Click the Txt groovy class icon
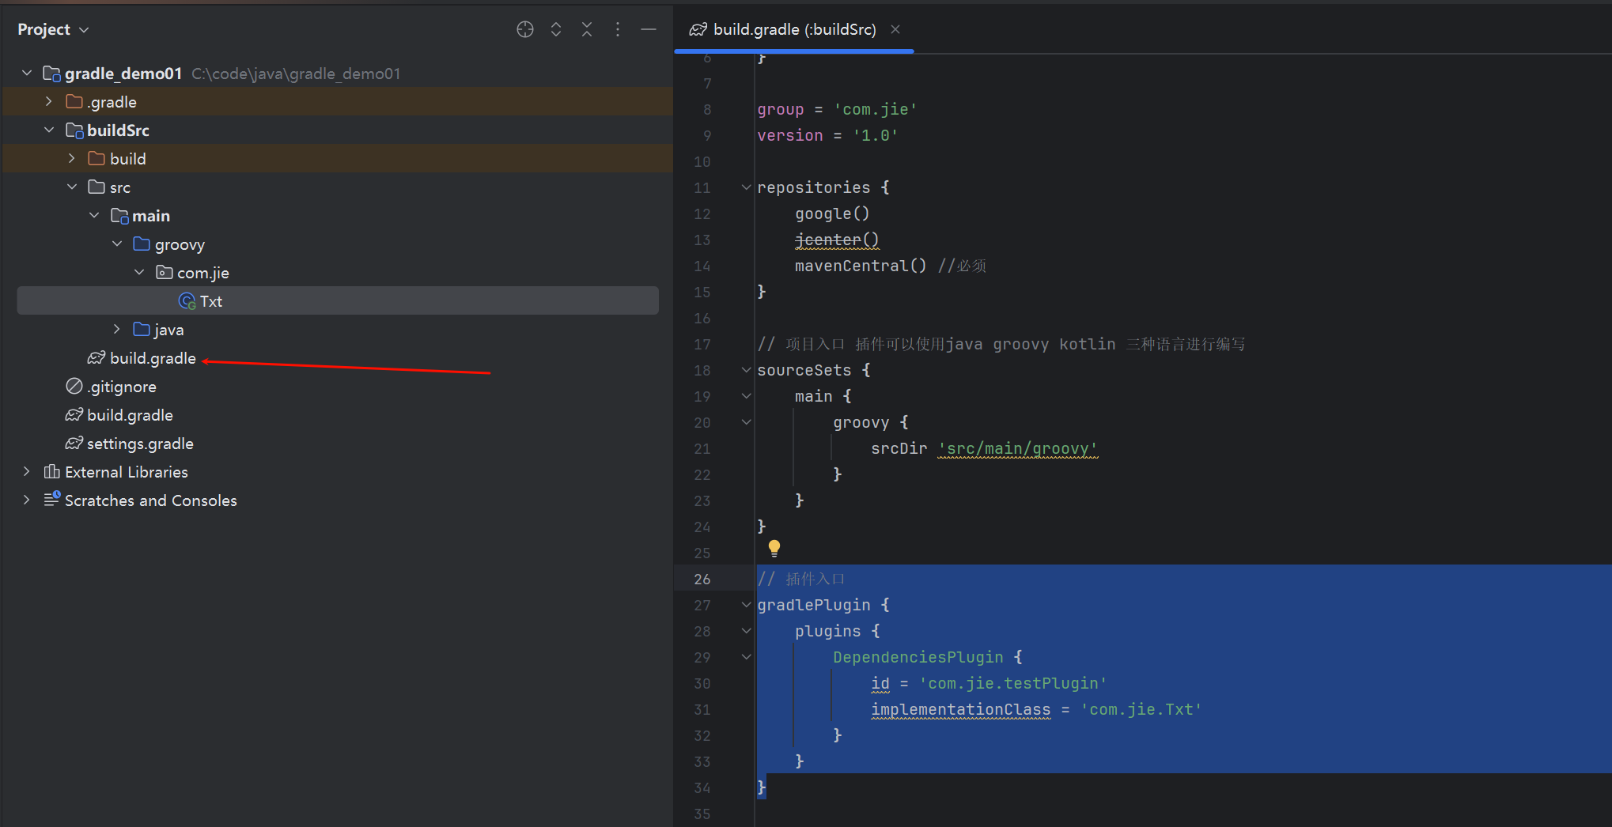The height and width of the screenshot is (827, 1612). coord(187,301)
